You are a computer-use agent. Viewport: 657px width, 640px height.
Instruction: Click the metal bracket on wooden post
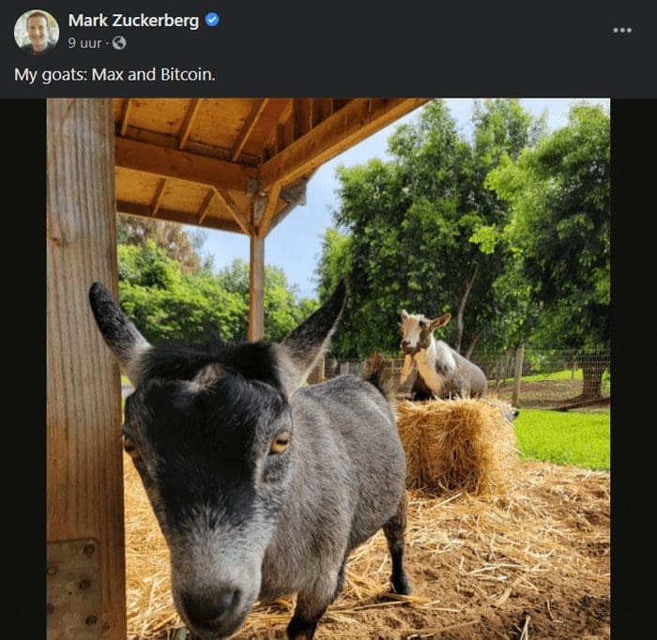point(73,589)
